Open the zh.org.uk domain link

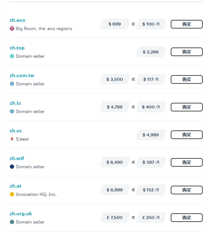(21, 214)
